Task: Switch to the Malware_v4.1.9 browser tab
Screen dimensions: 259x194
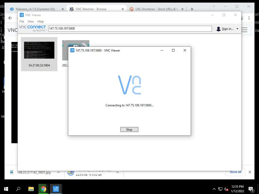Action: [35, 9]
